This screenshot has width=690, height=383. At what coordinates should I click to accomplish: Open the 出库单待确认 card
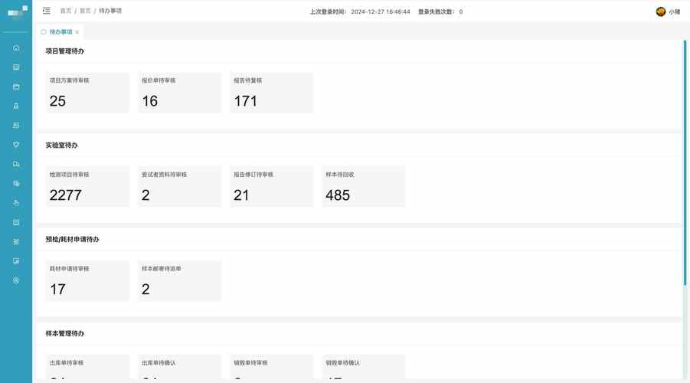pyautogui.click(x=179, y=366)
